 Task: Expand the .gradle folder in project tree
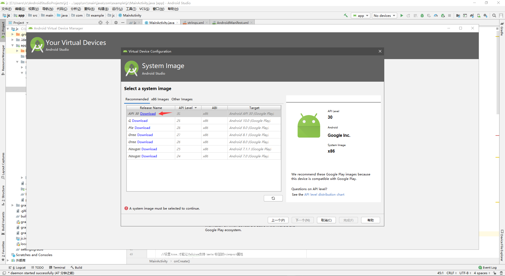12,34
